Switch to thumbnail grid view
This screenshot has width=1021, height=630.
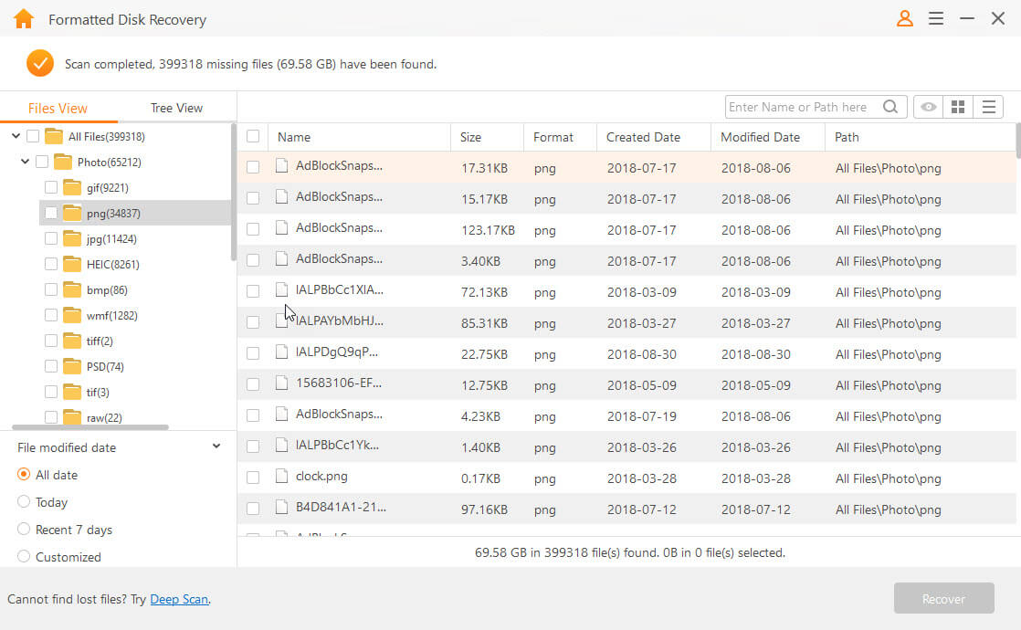pyautogui.click(x=958, y=107)
